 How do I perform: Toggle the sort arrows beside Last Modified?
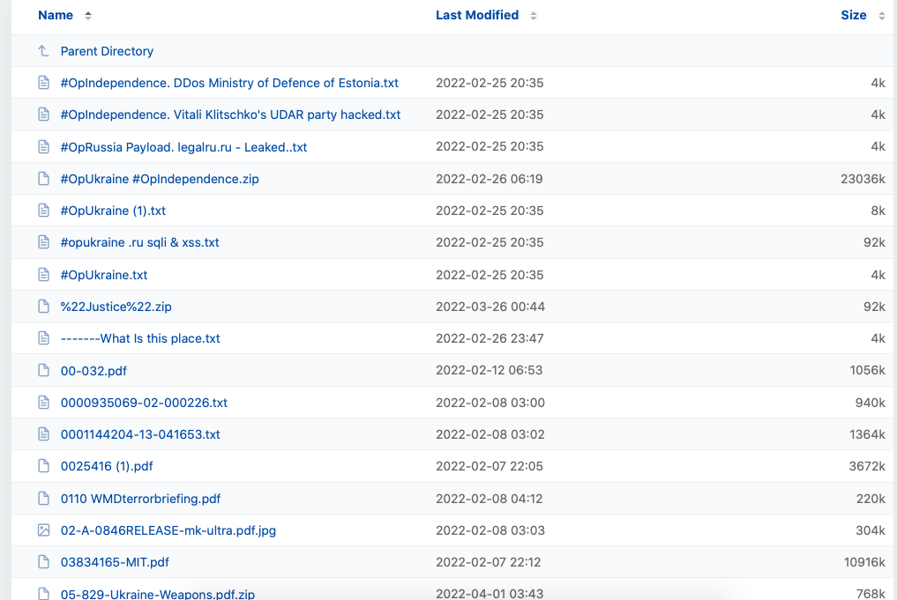pos(533,16)
